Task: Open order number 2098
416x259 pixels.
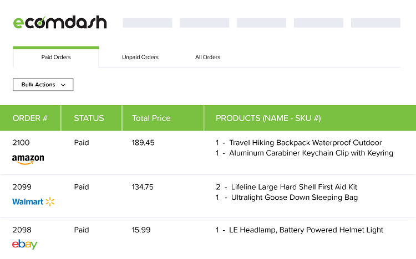Action: (x=22, y=230)
